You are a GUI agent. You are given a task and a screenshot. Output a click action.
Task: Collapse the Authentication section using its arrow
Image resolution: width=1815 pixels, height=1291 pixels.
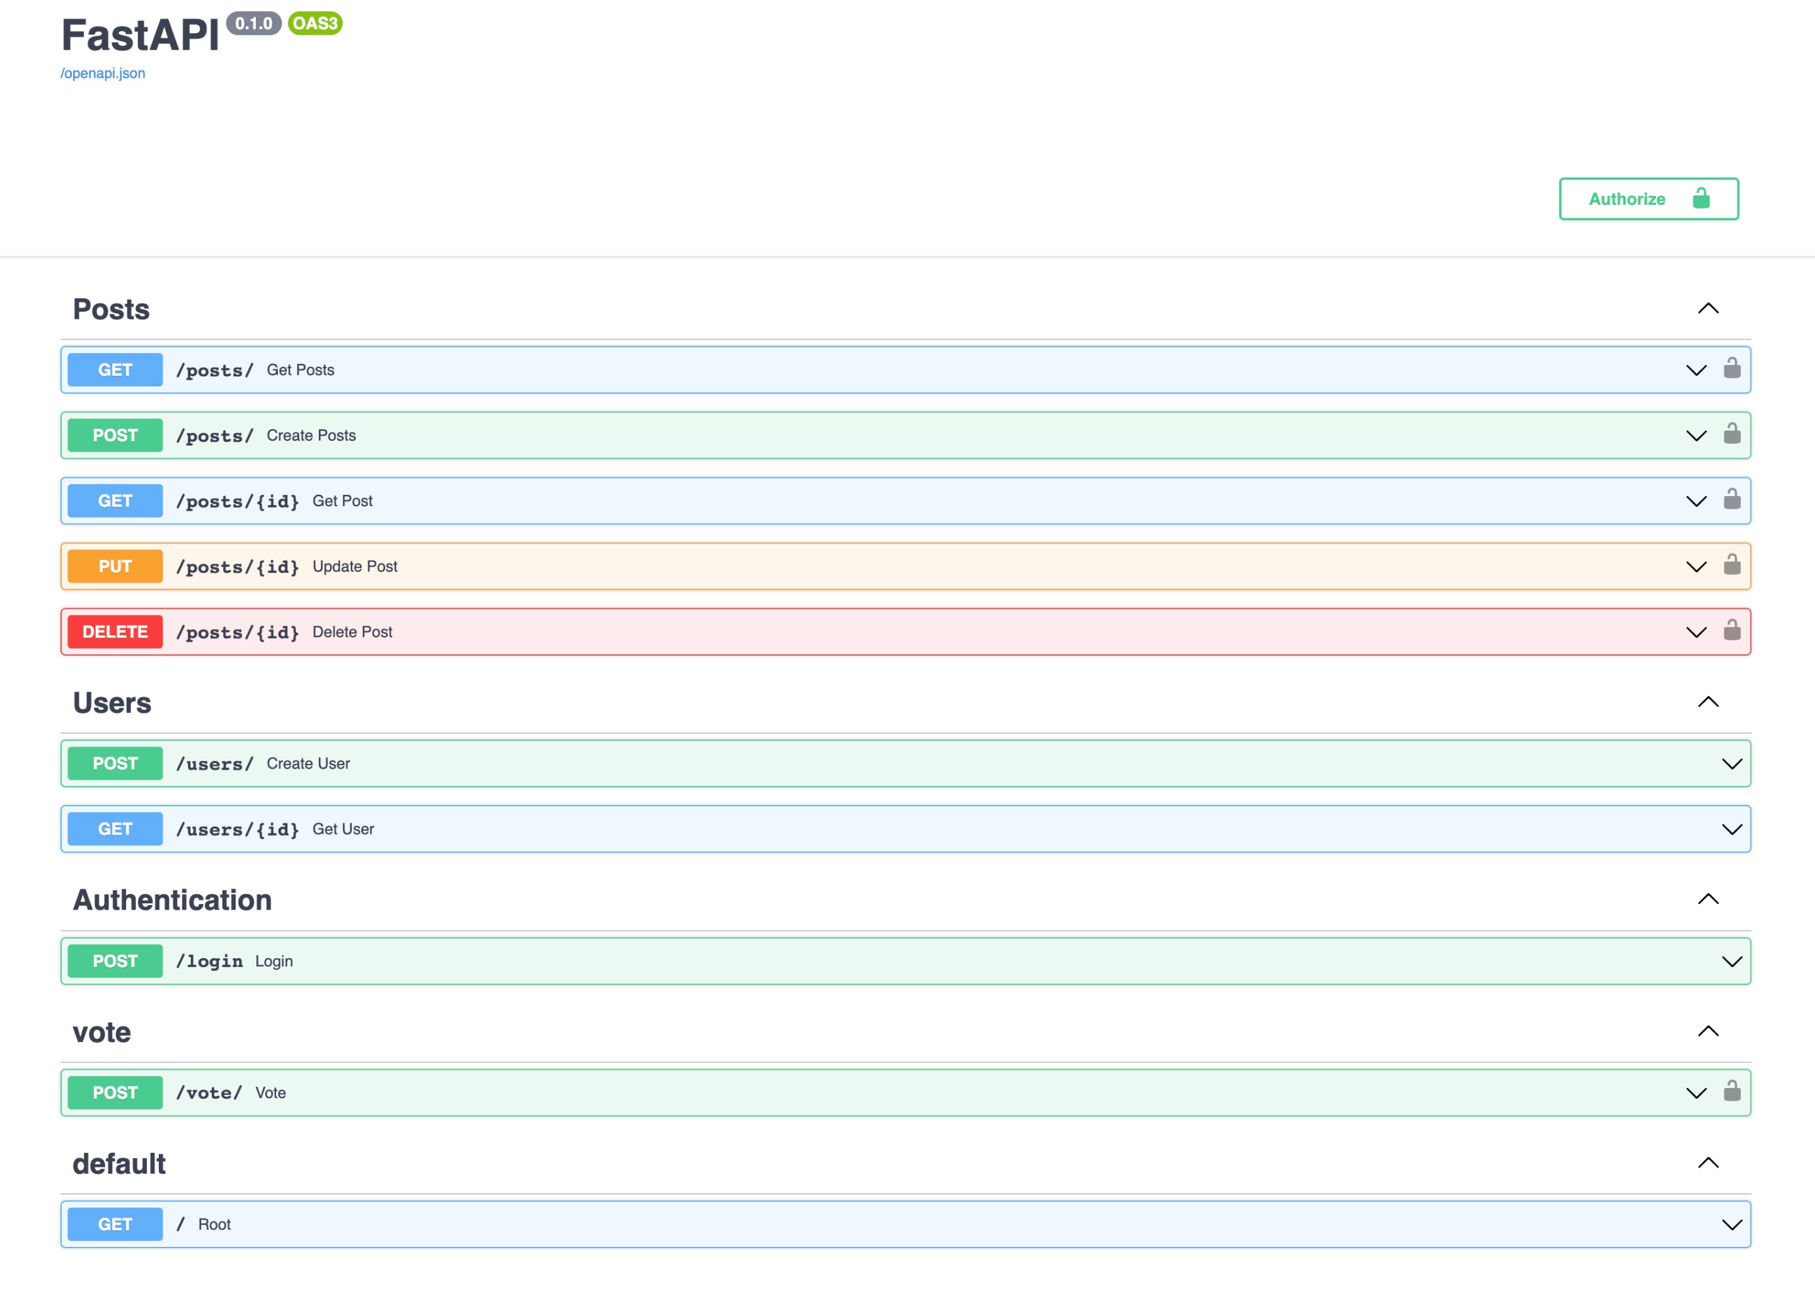1708,899
